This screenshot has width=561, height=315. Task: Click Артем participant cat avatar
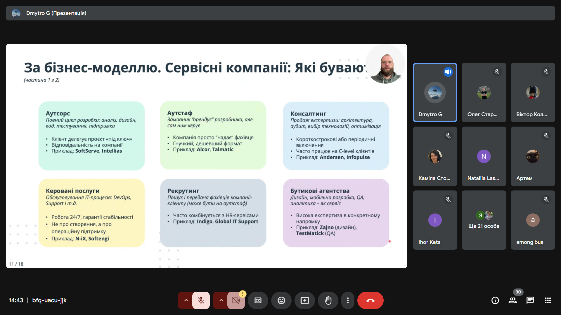533,156
